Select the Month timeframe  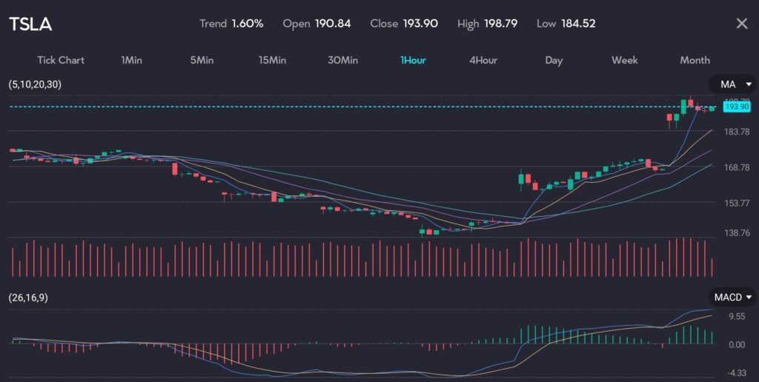point(695,60)
